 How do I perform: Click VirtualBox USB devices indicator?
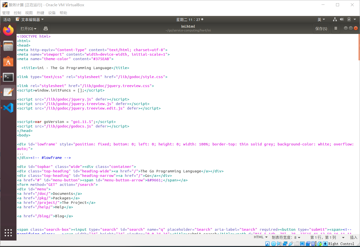tap(291, 244)
